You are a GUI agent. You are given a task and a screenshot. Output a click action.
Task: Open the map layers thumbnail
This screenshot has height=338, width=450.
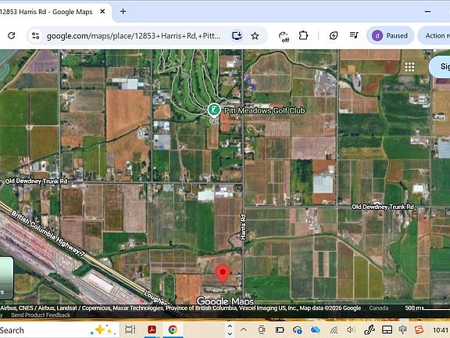6,279
